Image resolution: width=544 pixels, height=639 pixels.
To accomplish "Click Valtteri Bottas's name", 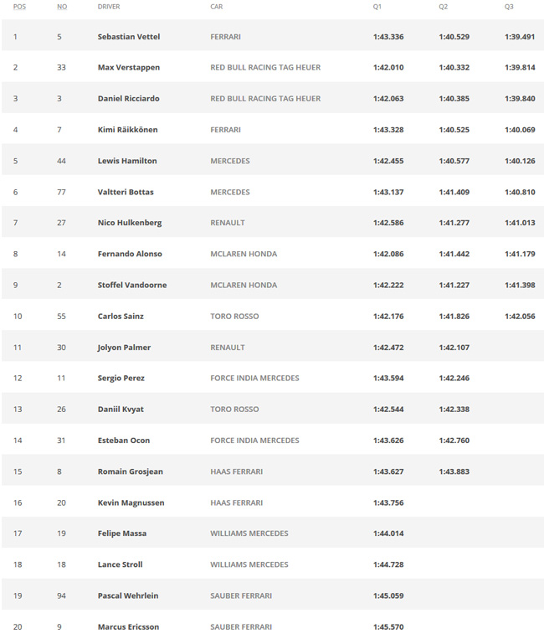I will click(x=126, y=192).
